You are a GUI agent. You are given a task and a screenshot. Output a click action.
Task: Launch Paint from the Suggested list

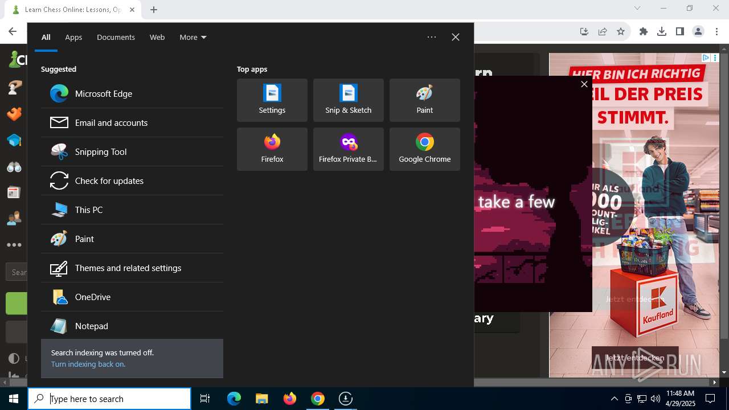[132, 239]
